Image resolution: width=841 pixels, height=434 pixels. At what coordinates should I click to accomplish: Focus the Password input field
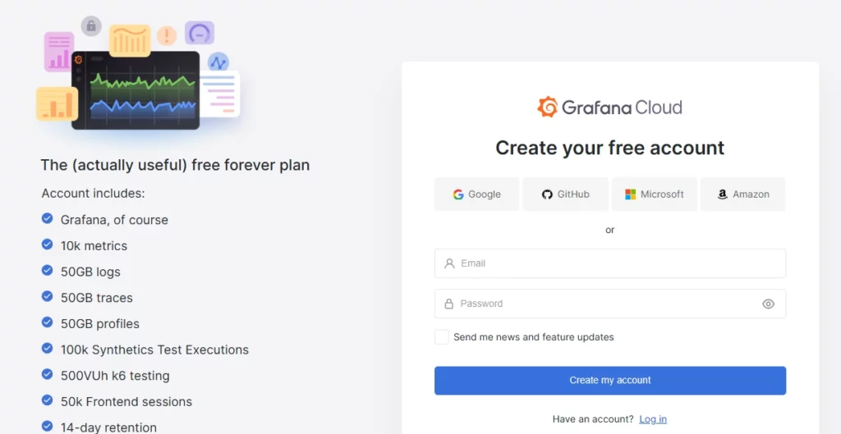coord(610,304)
